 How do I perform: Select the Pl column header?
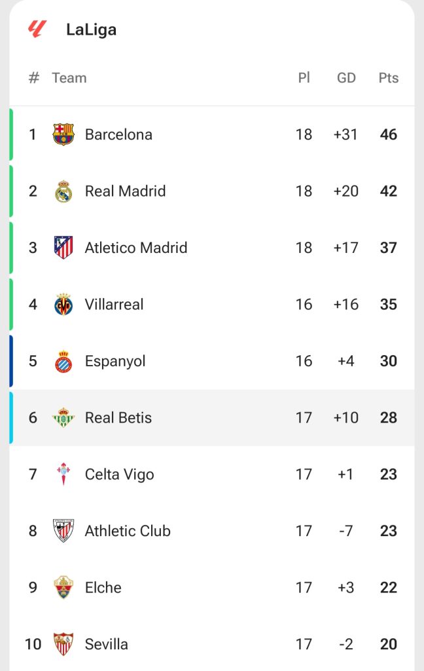click(x=304, y=78)
